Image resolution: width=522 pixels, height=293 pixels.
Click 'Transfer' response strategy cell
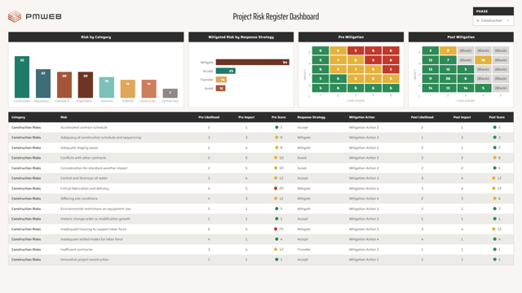[304, 249]
